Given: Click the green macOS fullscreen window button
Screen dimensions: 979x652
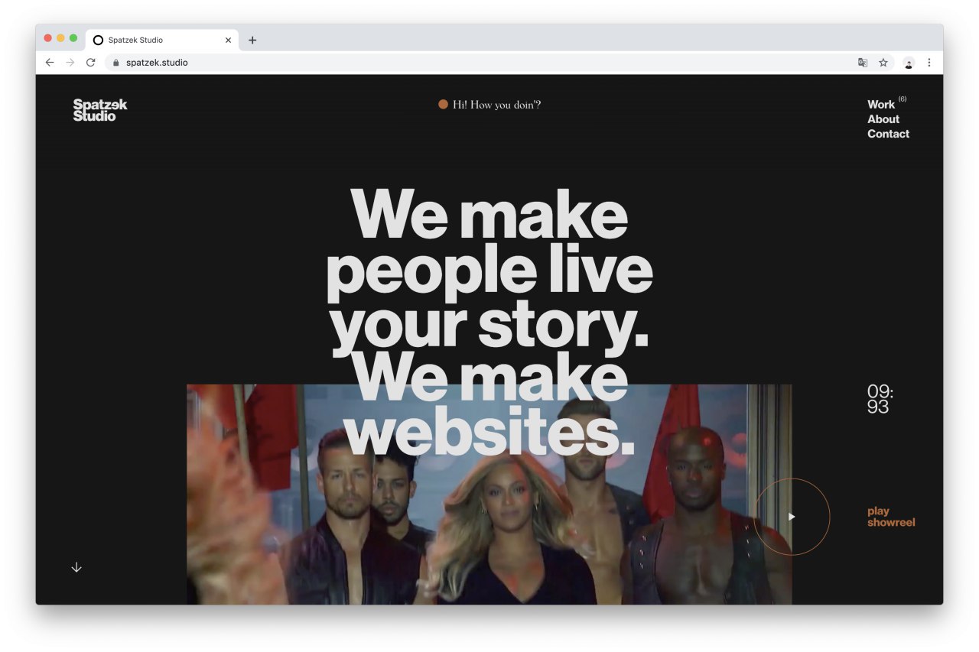Looking at the screenshot, I should (x=73, y=38).
